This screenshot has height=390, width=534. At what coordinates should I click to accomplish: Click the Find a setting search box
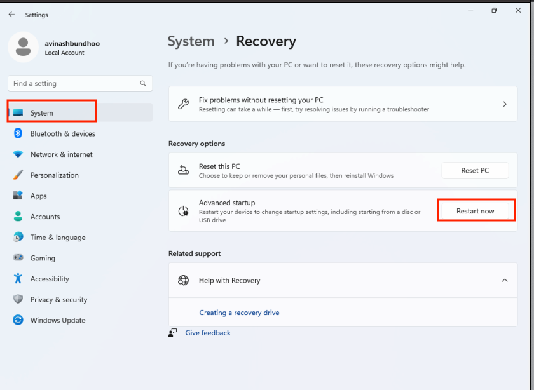click(x=79, y=83)
